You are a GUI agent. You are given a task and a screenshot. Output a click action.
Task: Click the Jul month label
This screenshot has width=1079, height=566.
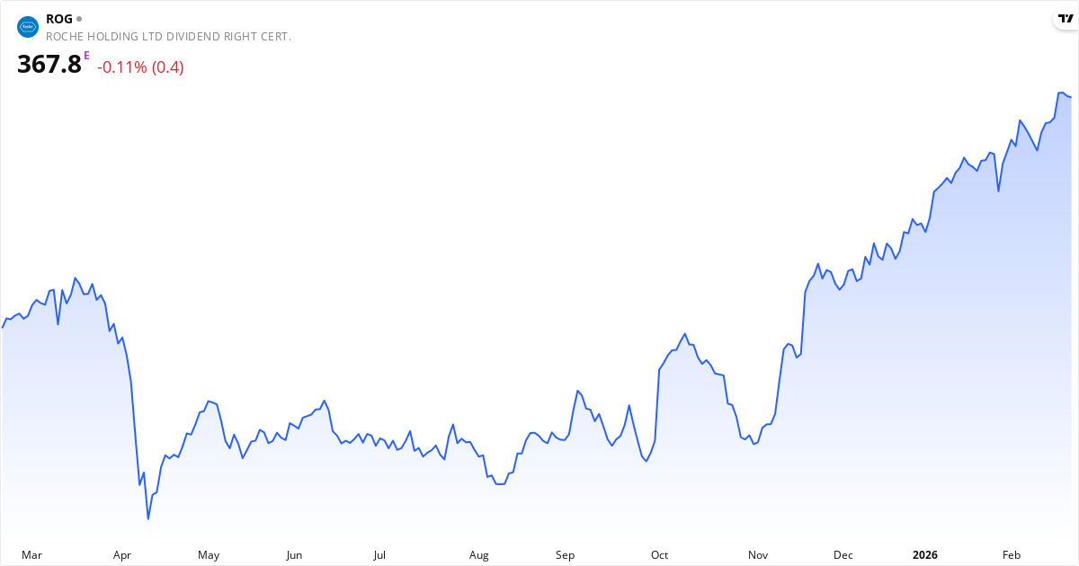tap(379, 555)
